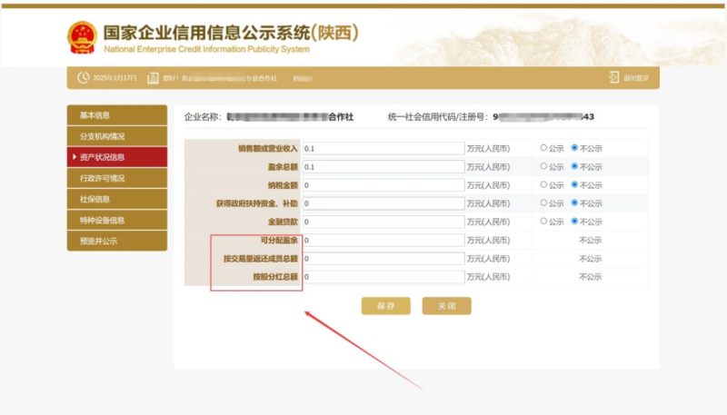This screenshot has height=415, width=727.
Task: Open the 特种设备信息 sidebar section
Action: point(117,220)
